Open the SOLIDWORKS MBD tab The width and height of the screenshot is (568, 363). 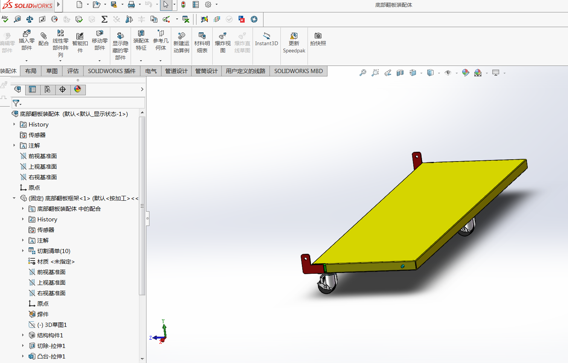pyautogui.click(x=298, y=71)
